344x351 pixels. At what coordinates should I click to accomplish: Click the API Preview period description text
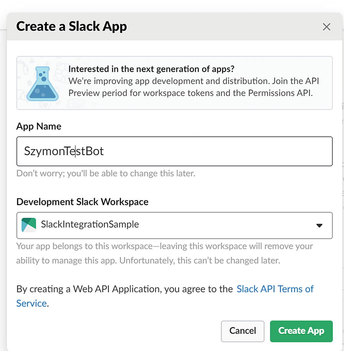coord(193,87)
